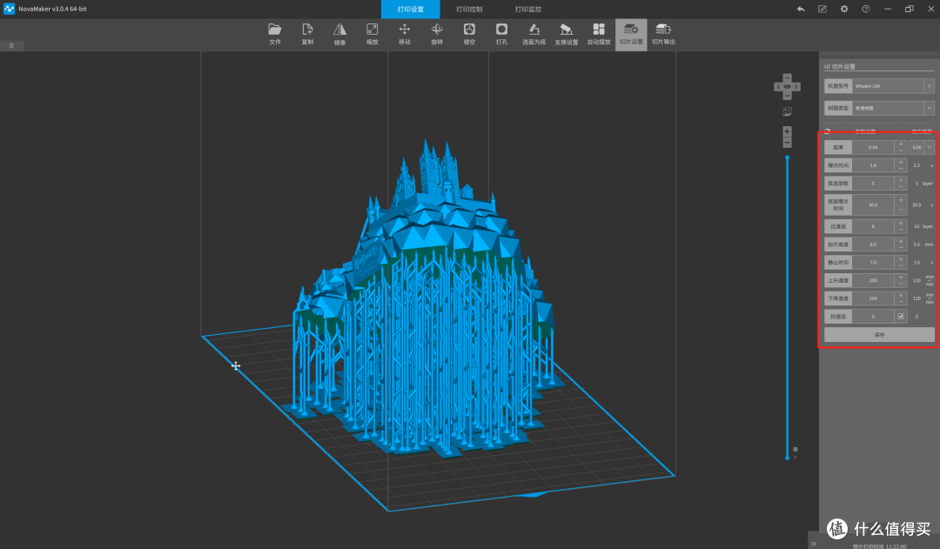Zoom out with the minus view button
This screenshot has width=940, height=549.
tap(787, 143)
